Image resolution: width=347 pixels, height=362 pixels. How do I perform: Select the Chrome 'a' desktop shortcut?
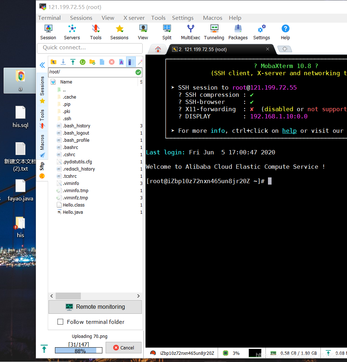[20, 81]
